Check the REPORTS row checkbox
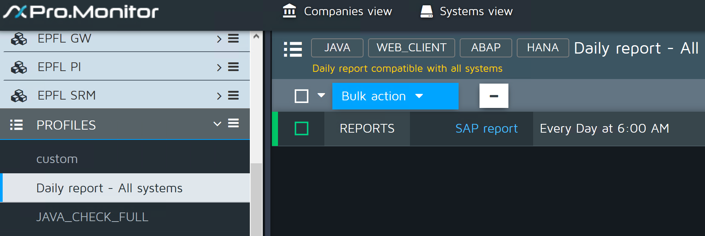 coord(302,128)
